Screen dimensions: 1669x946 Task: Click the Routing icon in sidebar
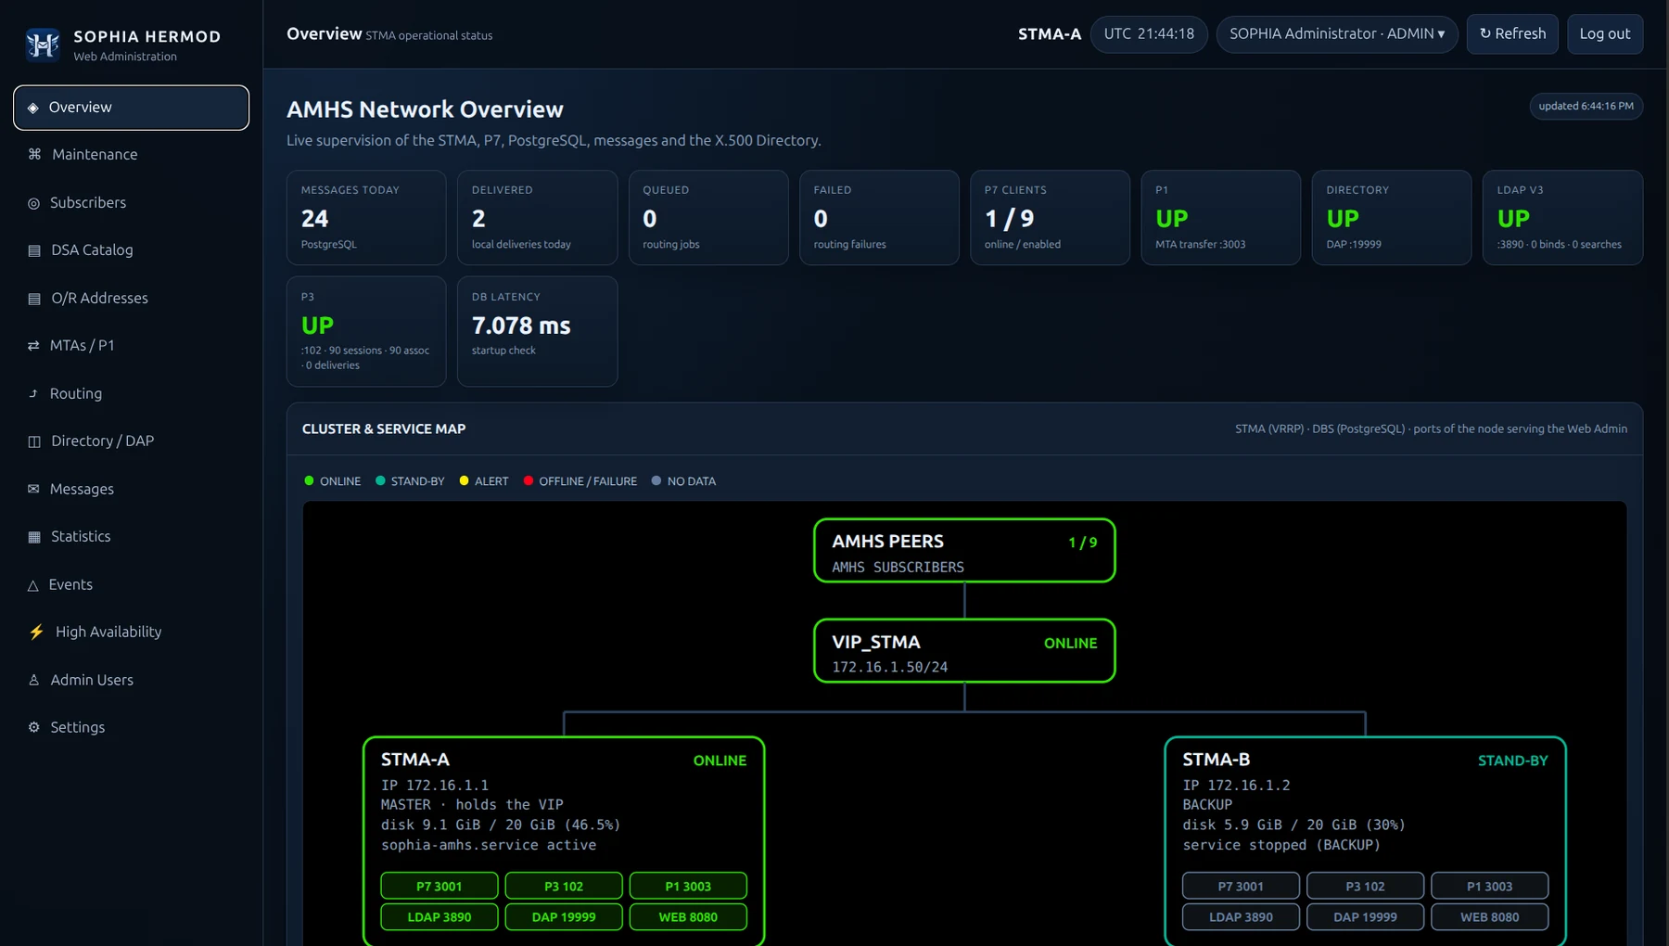click(x=33, y=393)
